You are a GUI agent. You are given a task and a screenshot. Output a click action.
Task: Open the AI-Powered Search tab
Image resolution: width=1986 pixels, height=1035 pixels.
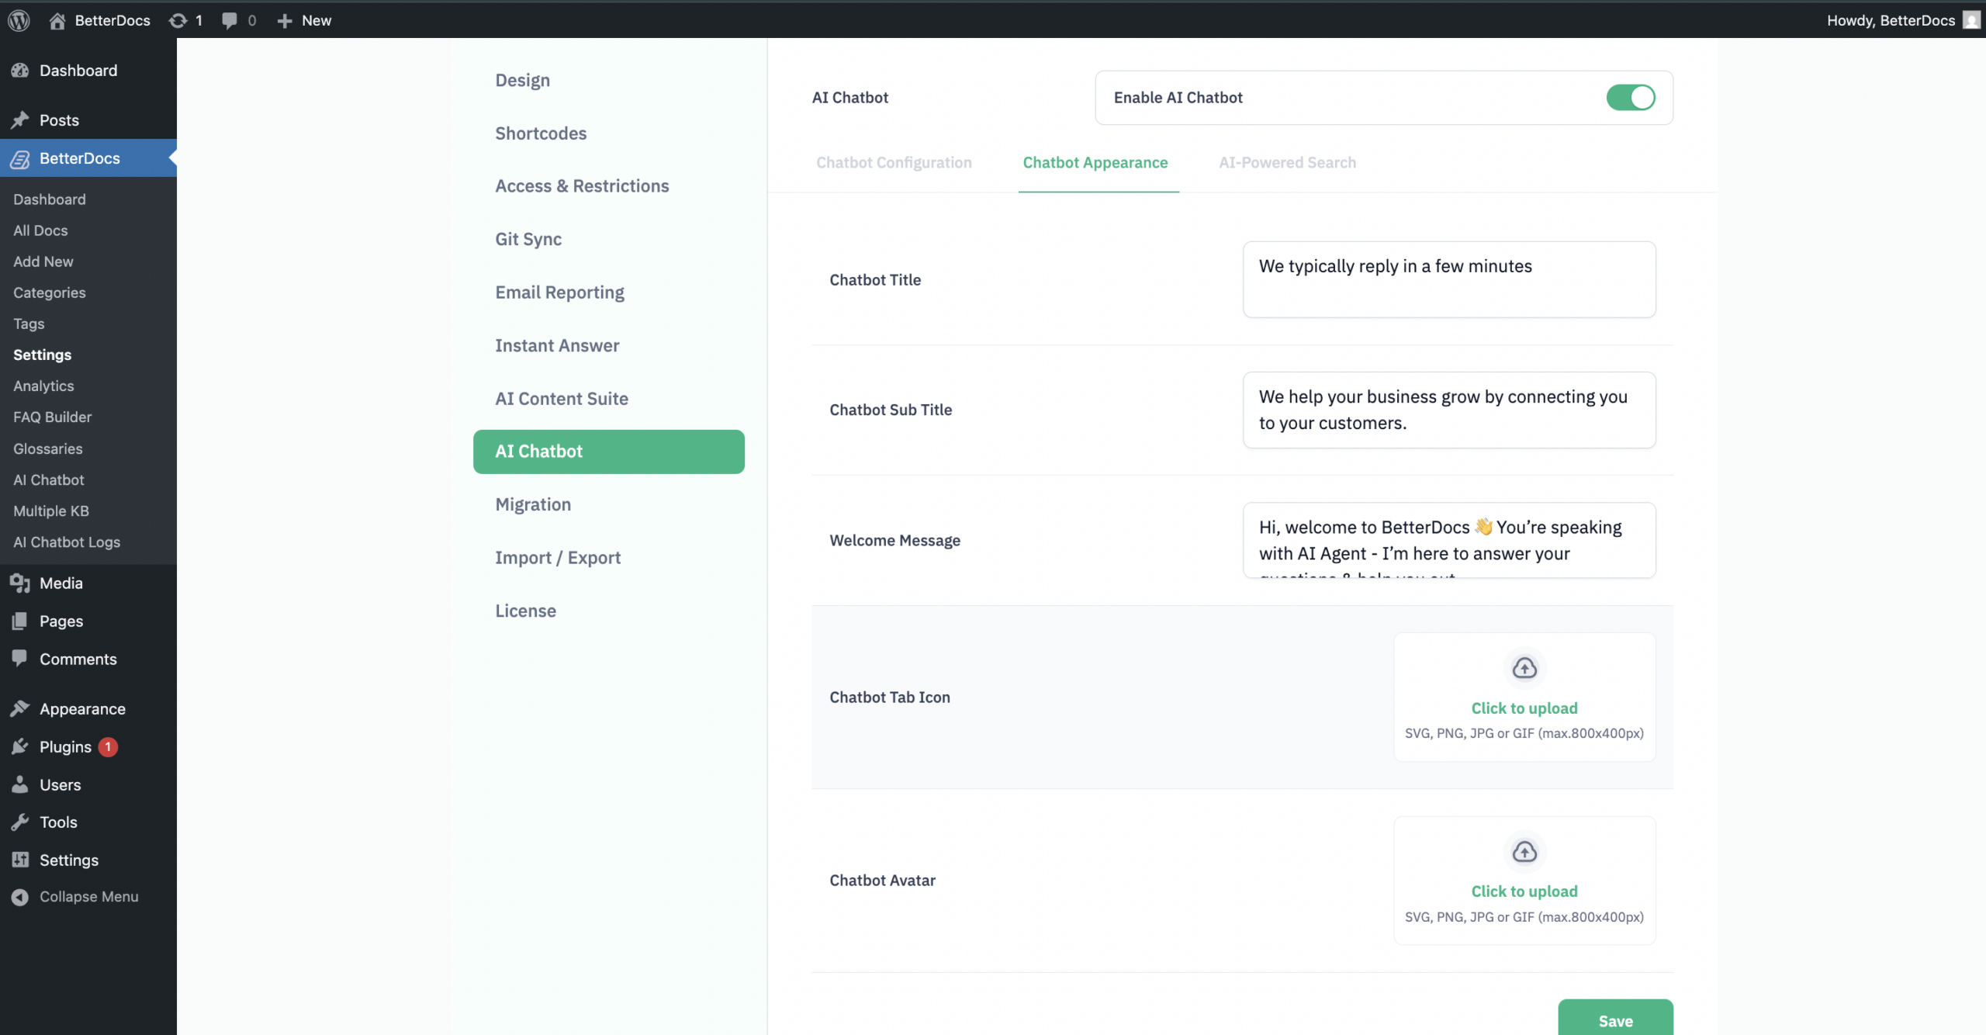click(1287, 162)
